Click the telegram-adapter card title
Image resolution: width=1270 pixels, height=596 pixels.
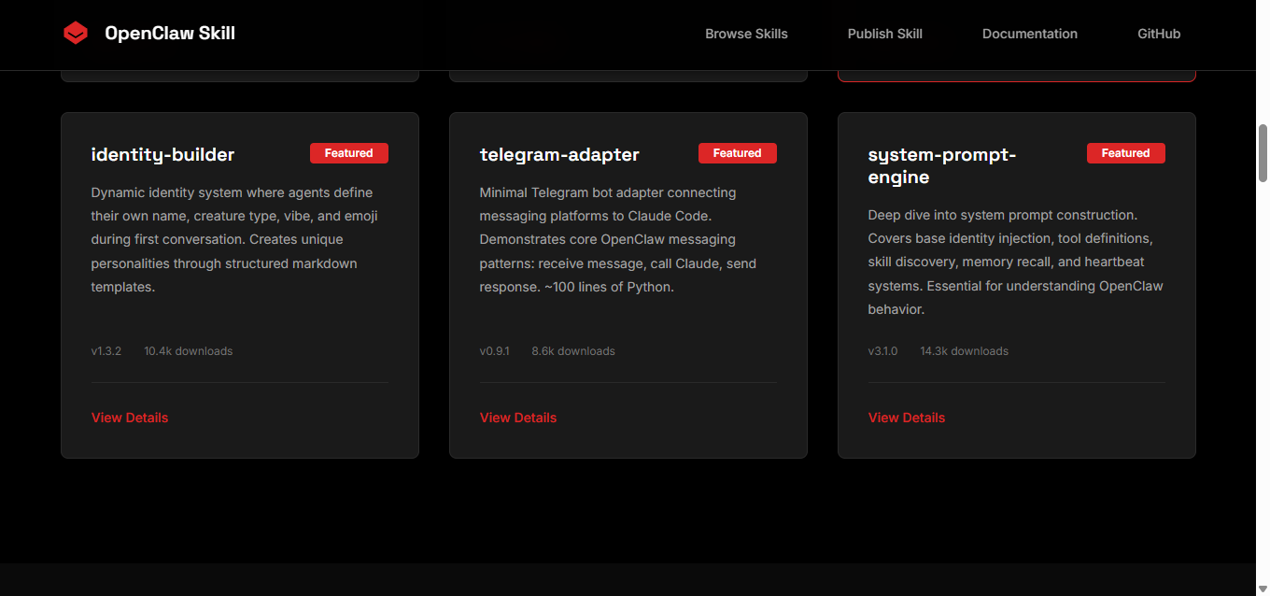[559, 154]
